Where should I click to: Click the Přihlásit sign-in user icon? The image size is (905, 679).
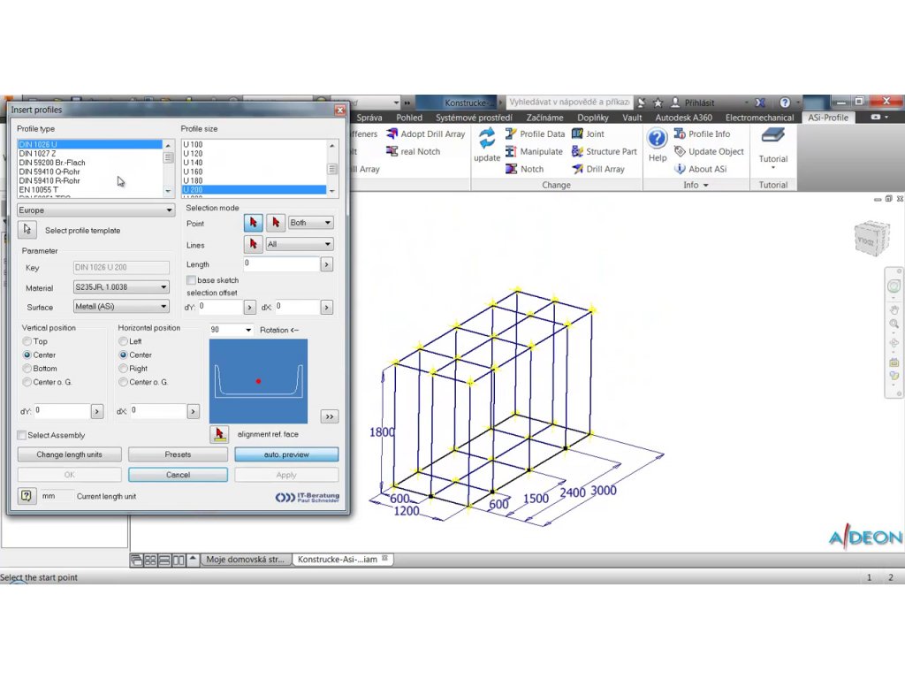click(675, 103)
